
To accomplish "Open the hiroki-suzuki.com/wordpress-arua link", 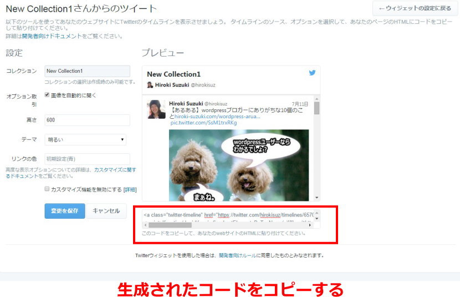I will (217, 117).
